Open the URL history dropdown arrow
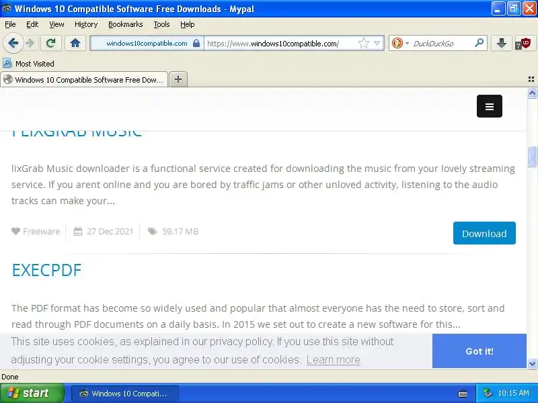Screen dimensions: 538x403 coord(377,43)
